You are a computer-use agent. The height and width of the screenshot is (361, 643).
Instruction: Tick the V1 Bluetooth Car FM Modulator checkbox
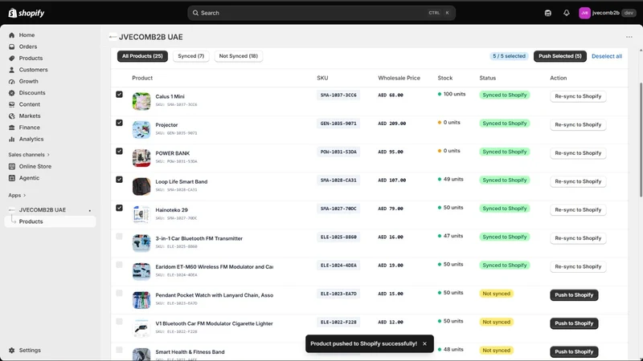[x=119, y=322]
